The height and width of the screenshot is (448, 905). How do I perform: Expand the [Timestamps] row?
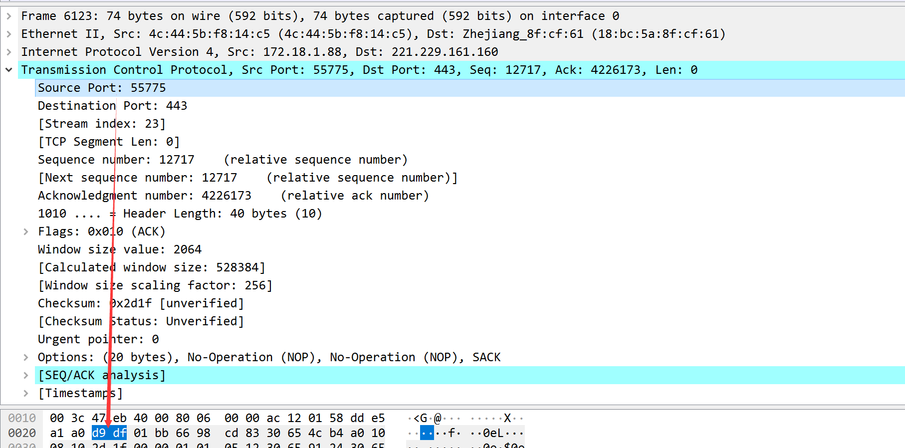[26, 393]
